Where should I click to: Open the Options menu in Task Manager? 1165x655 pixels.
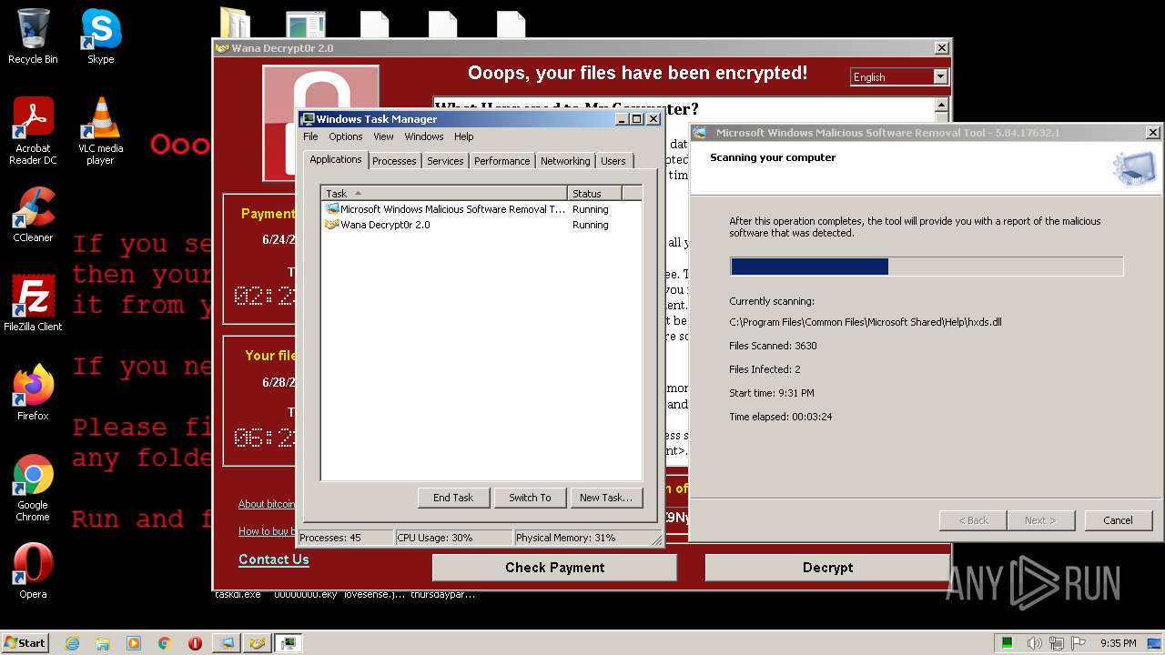[345, 136]
